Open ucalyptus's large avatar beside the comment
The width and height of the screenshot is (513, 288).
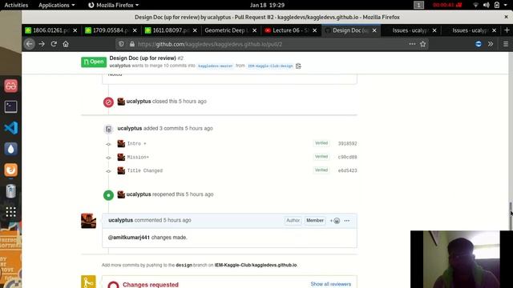point(89,221)
